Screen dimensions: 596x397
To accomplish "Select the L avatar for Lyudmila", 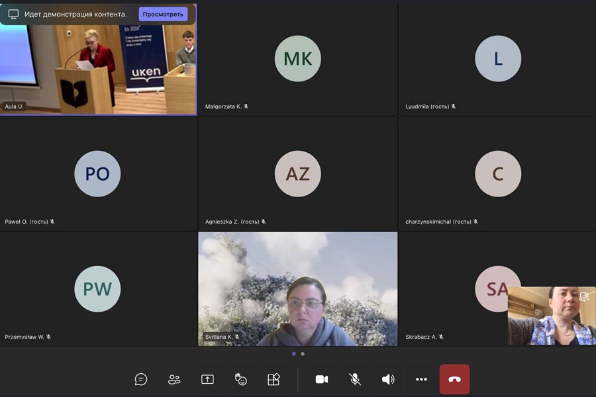I will click(x=498, y=58).
